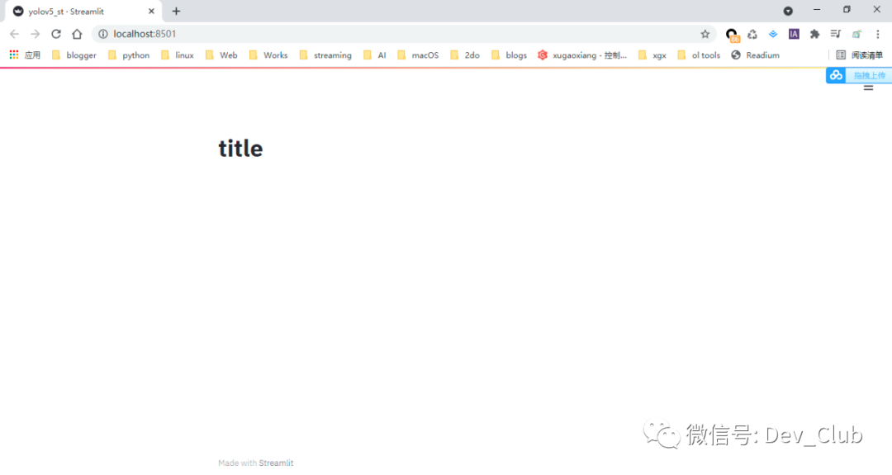Open the tab search dropdown
The image size is (892, 475).
tap(788, 11)
